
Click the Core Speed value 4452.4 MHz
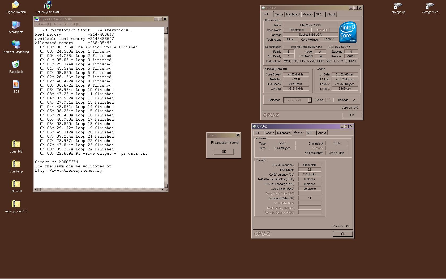tap(296, 74)
